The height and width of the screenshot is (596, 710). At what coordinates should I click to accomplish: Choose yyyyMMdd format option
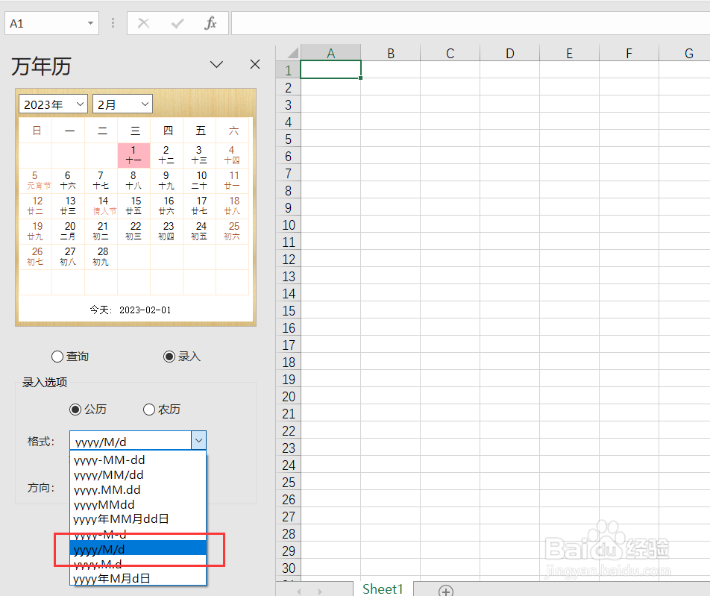tap(138, 504)
